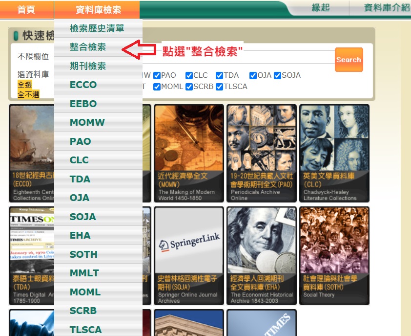
Task: Pick MMLT from the dropdown menu
Action: click(x=98, y=273)
